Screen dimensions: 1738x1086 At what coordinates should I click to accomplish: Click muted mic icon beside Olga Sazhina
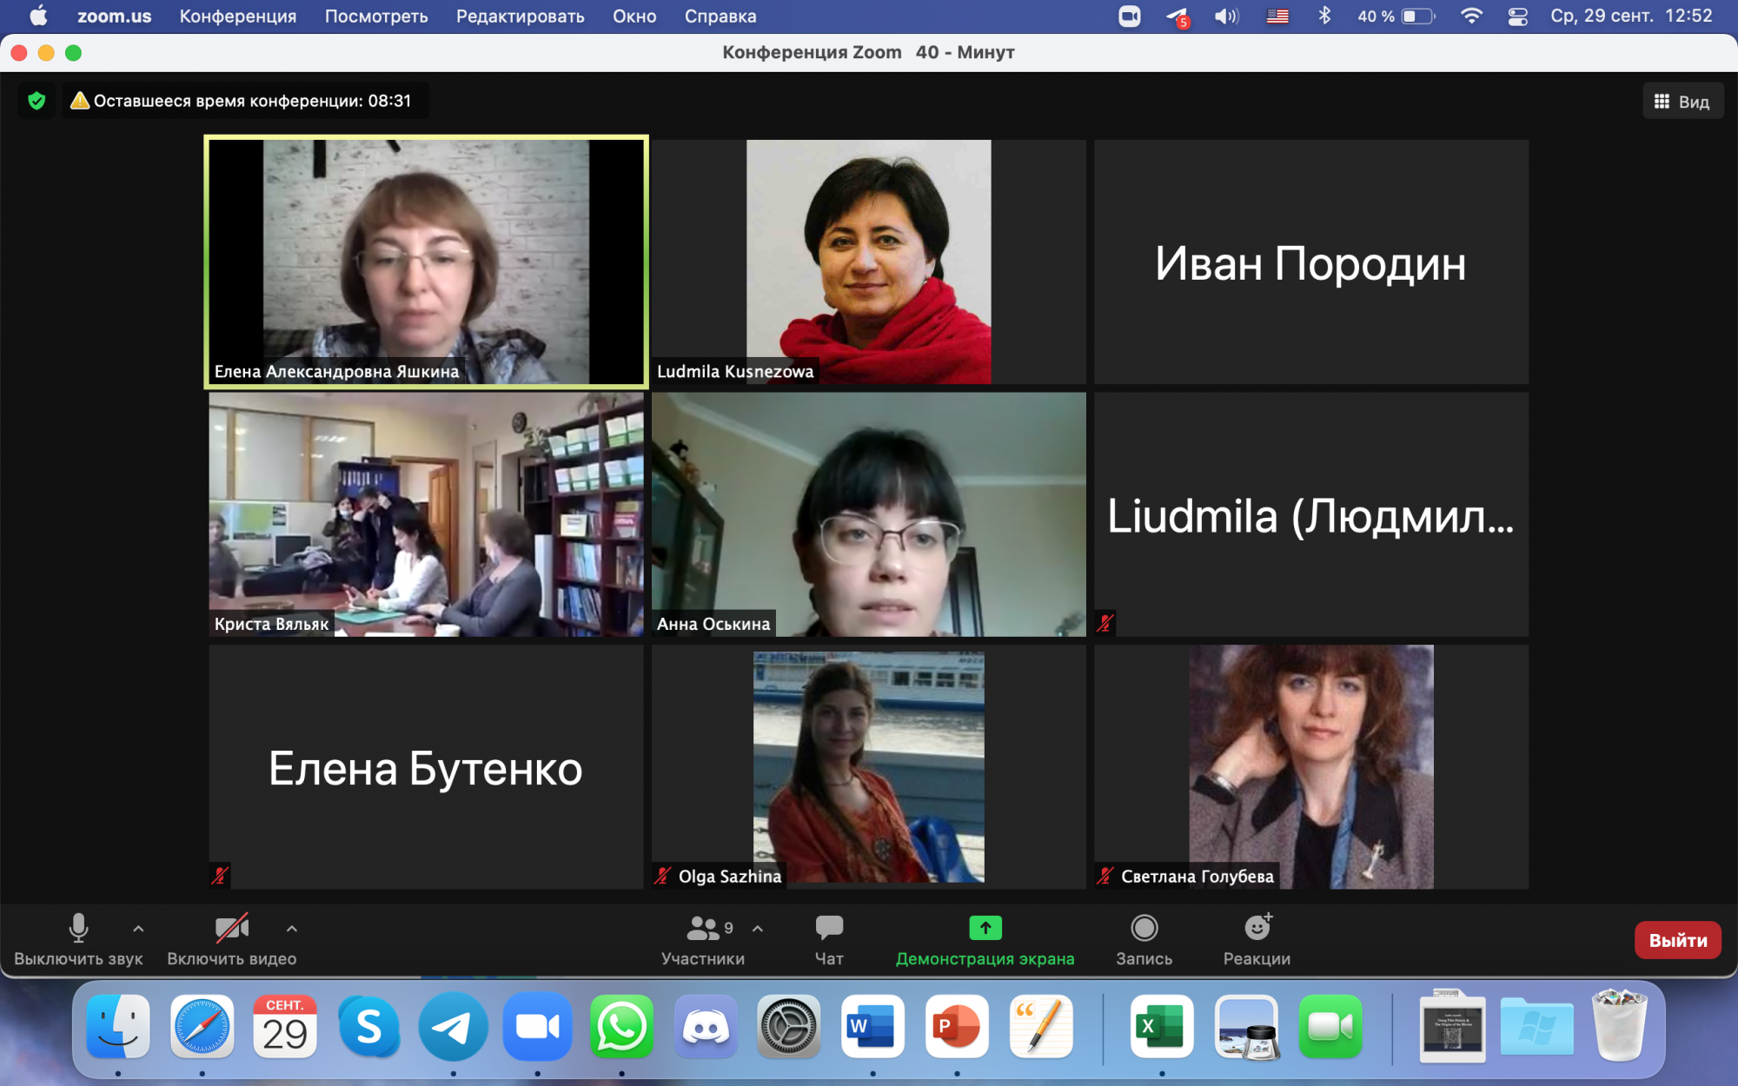(663, 876)
